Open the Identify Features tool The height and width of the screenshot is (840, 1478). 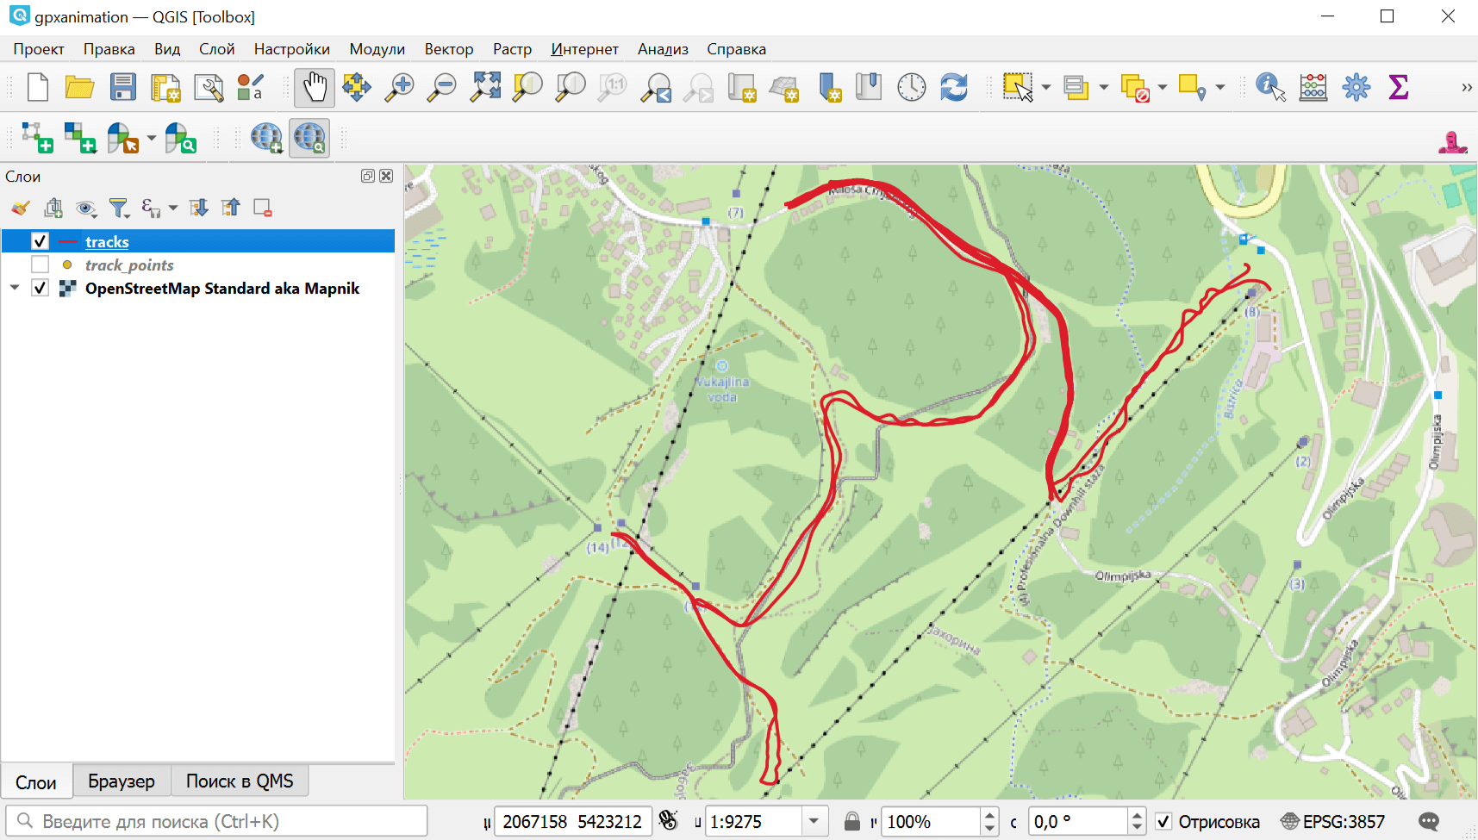point(1269,88)
